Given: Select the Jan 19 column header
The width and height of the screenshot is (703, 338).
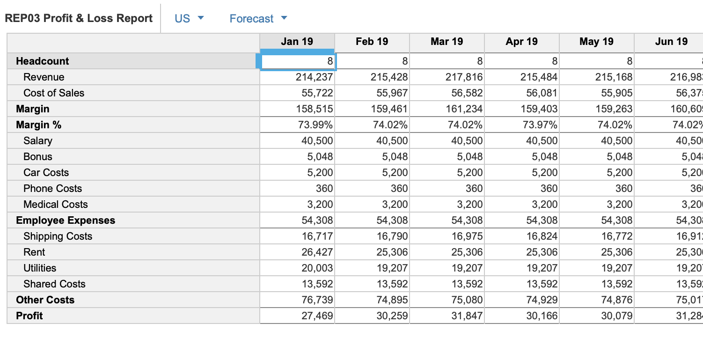Looking at the screenshot, I should tap(297, 42).
